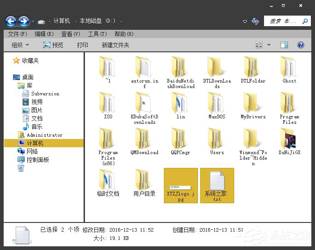Select 控制面板 in the navigation tree
Image resolution: width=315 pixels, height=250 pixels.
(x=38, y=160)
